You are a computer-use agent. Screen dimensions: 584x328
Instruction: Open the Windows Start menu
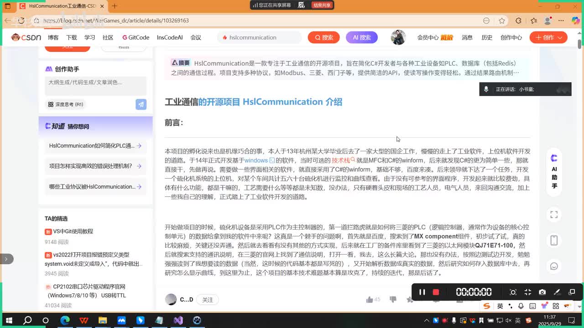8,320
